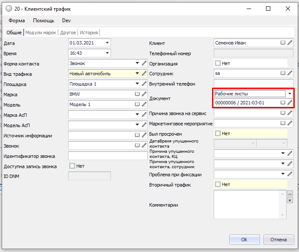Click the ellipsis button beside Комментарии box
Image resolution: width=299 pixels, height=252 pixels.
coord(290,193)
